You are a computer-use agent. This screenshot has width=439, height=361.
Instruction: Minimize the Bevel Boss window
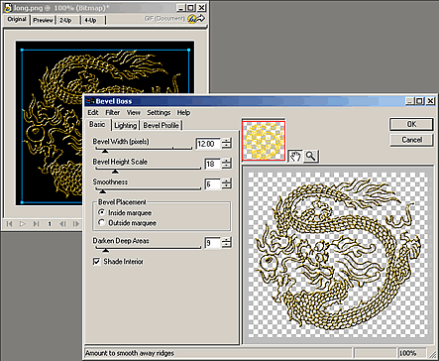[410, 101]
